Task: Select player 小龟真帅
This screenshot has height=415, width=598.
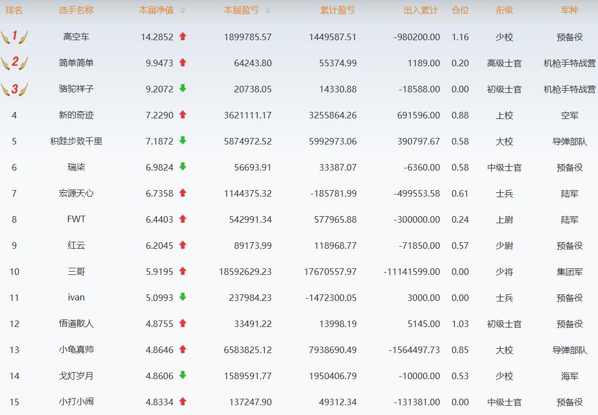Action: [76, 350]
